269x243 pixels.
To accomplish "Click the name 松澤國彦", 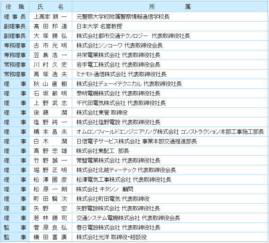I will coord(51,180).
